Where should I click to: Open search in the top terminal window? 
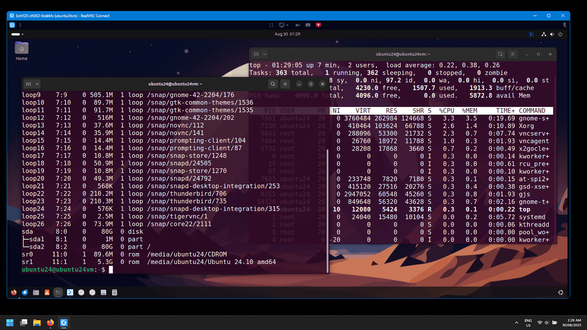(x=500, y=54)
